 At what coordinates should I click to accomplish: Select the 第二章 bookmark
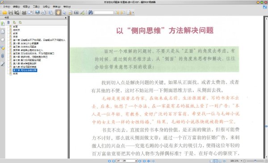(x=26, y=43)
